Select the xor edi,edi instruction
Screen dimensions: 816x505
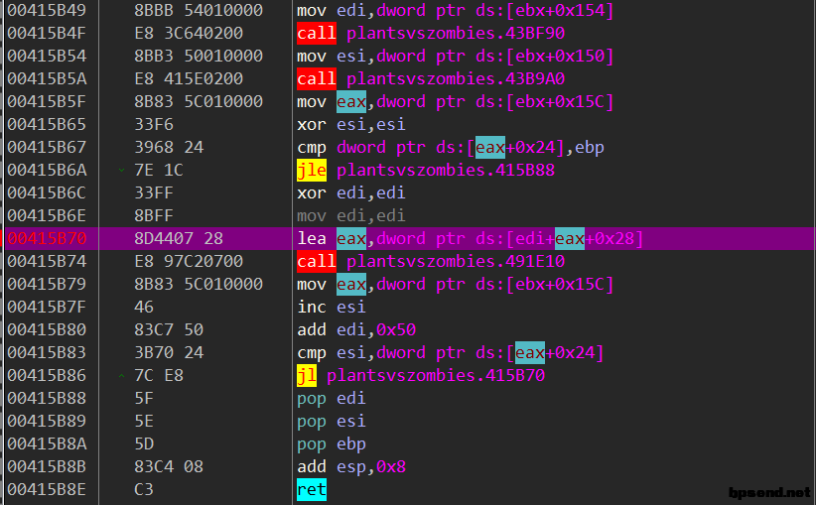tap(350, 192)
